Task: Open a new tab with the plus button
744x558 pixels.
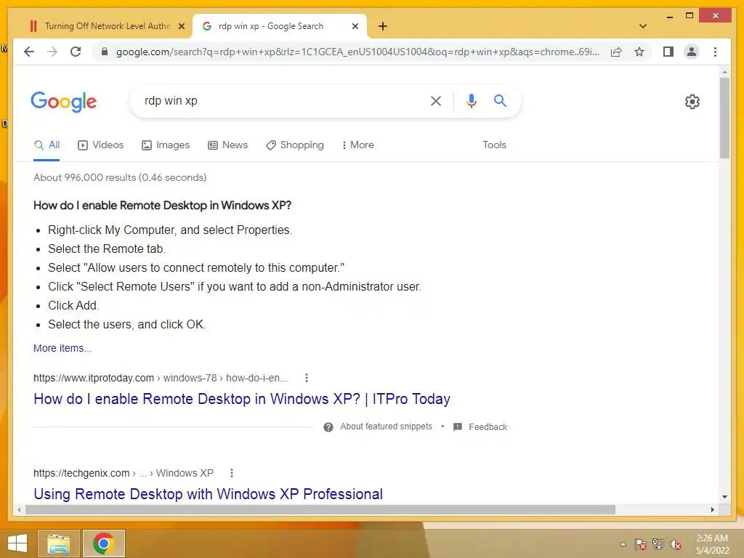Action: (x=383, y=26)
